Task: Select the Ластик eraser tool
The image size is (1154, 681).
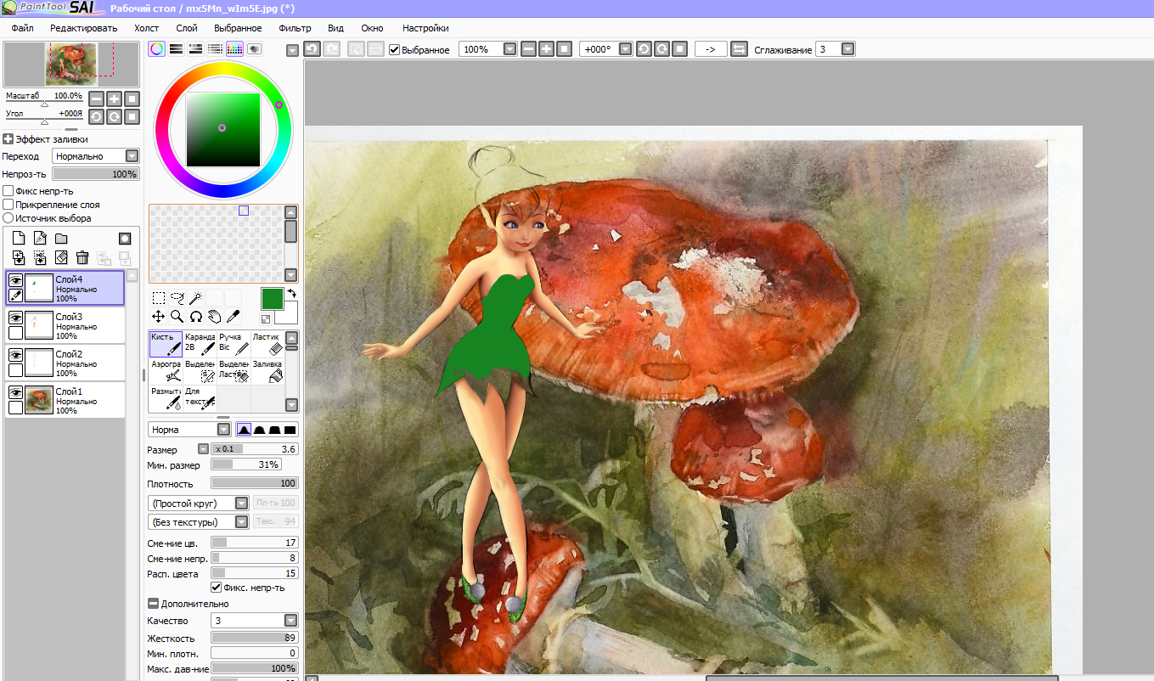Action: coord(267,343)
